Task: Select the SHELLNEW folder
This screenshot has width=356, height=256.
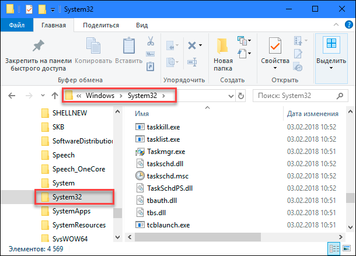Action: [64, 113]
